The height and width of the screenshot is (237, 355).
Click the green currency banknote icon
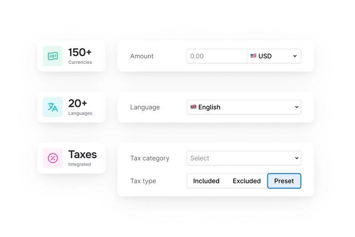53,56
